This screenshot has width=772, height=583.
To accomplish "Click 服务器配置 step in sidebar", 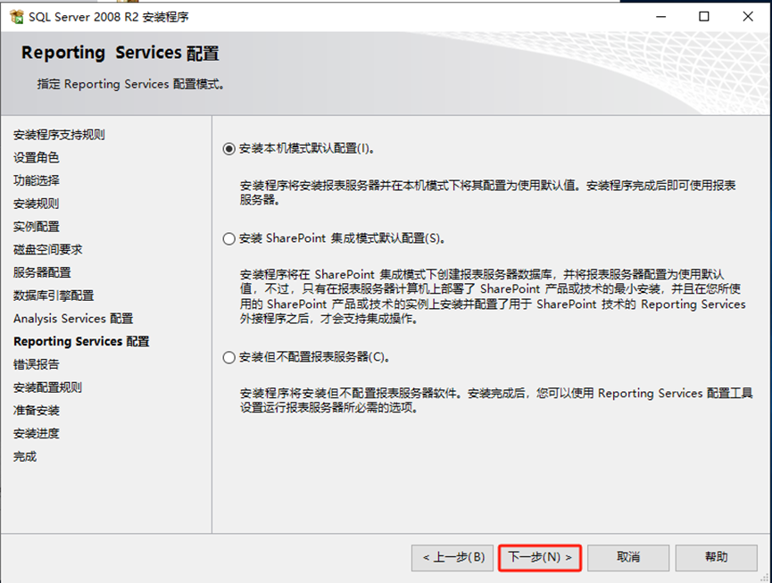I will (x=42, y=272).
